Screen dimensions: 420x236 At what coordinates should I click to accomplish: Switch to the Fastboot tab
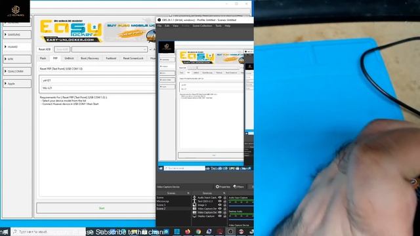pos(111,58)
